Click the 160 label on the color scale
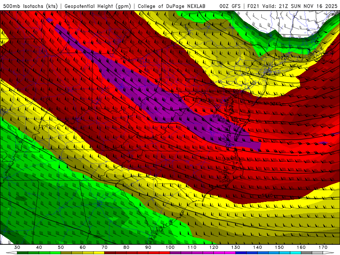The height and width of the screenshot is (255, 340). pos(301,247)
